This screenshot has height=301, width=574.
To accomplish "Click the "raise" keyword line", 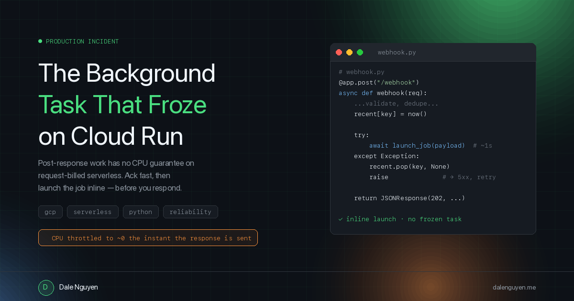I will [379, 177].
